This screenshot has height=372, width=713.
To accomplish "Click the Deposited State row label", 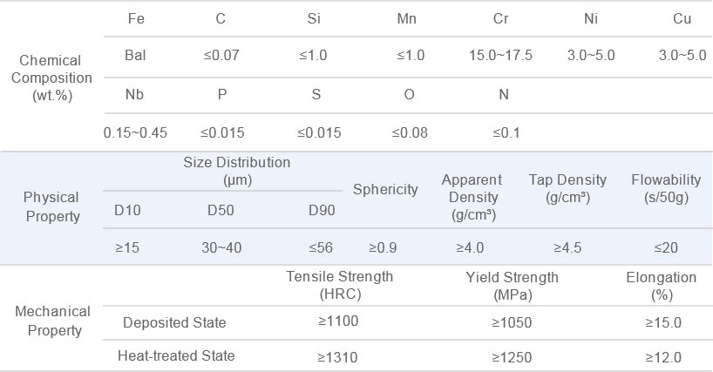I will (x=174, y=322).
